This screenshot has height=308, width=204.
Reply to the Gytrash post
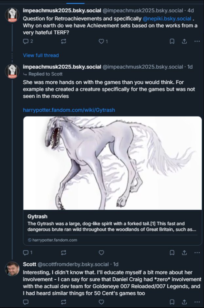(26, 252)
